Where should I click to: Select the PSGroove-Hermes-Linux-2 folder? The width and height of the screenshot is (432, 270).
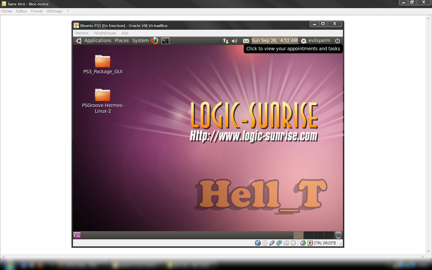pos(103,101)
